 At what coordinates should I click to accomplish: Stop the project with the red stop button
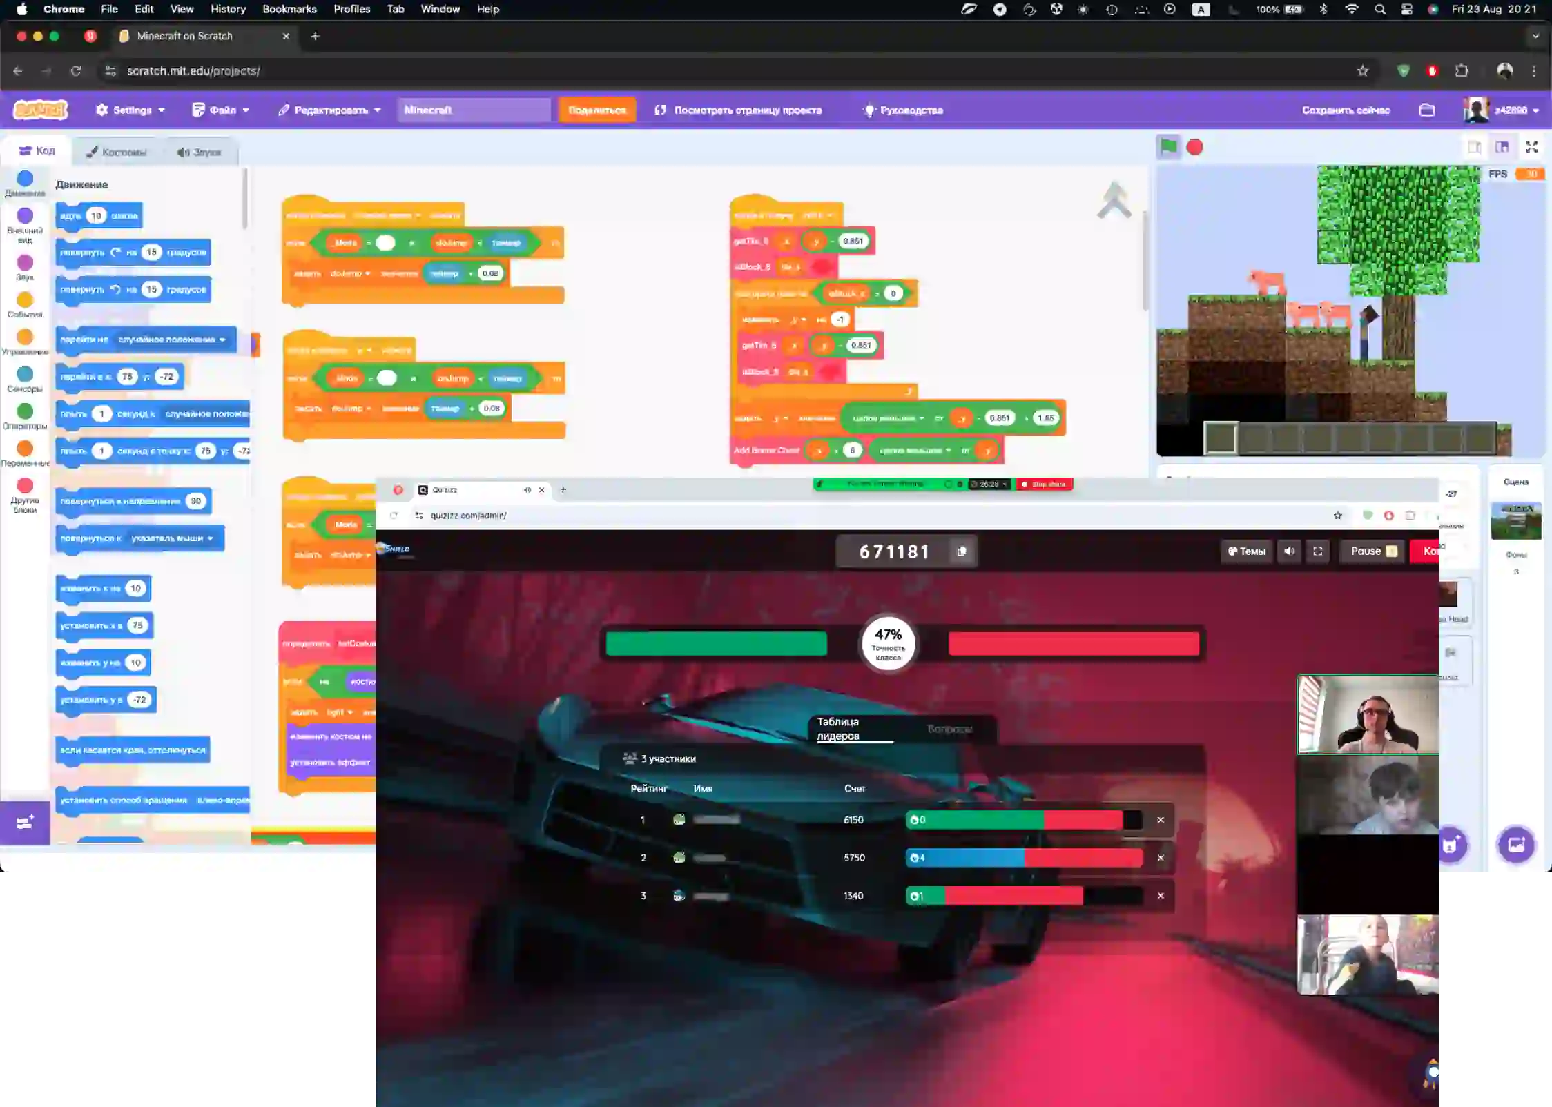[1194, 147]
